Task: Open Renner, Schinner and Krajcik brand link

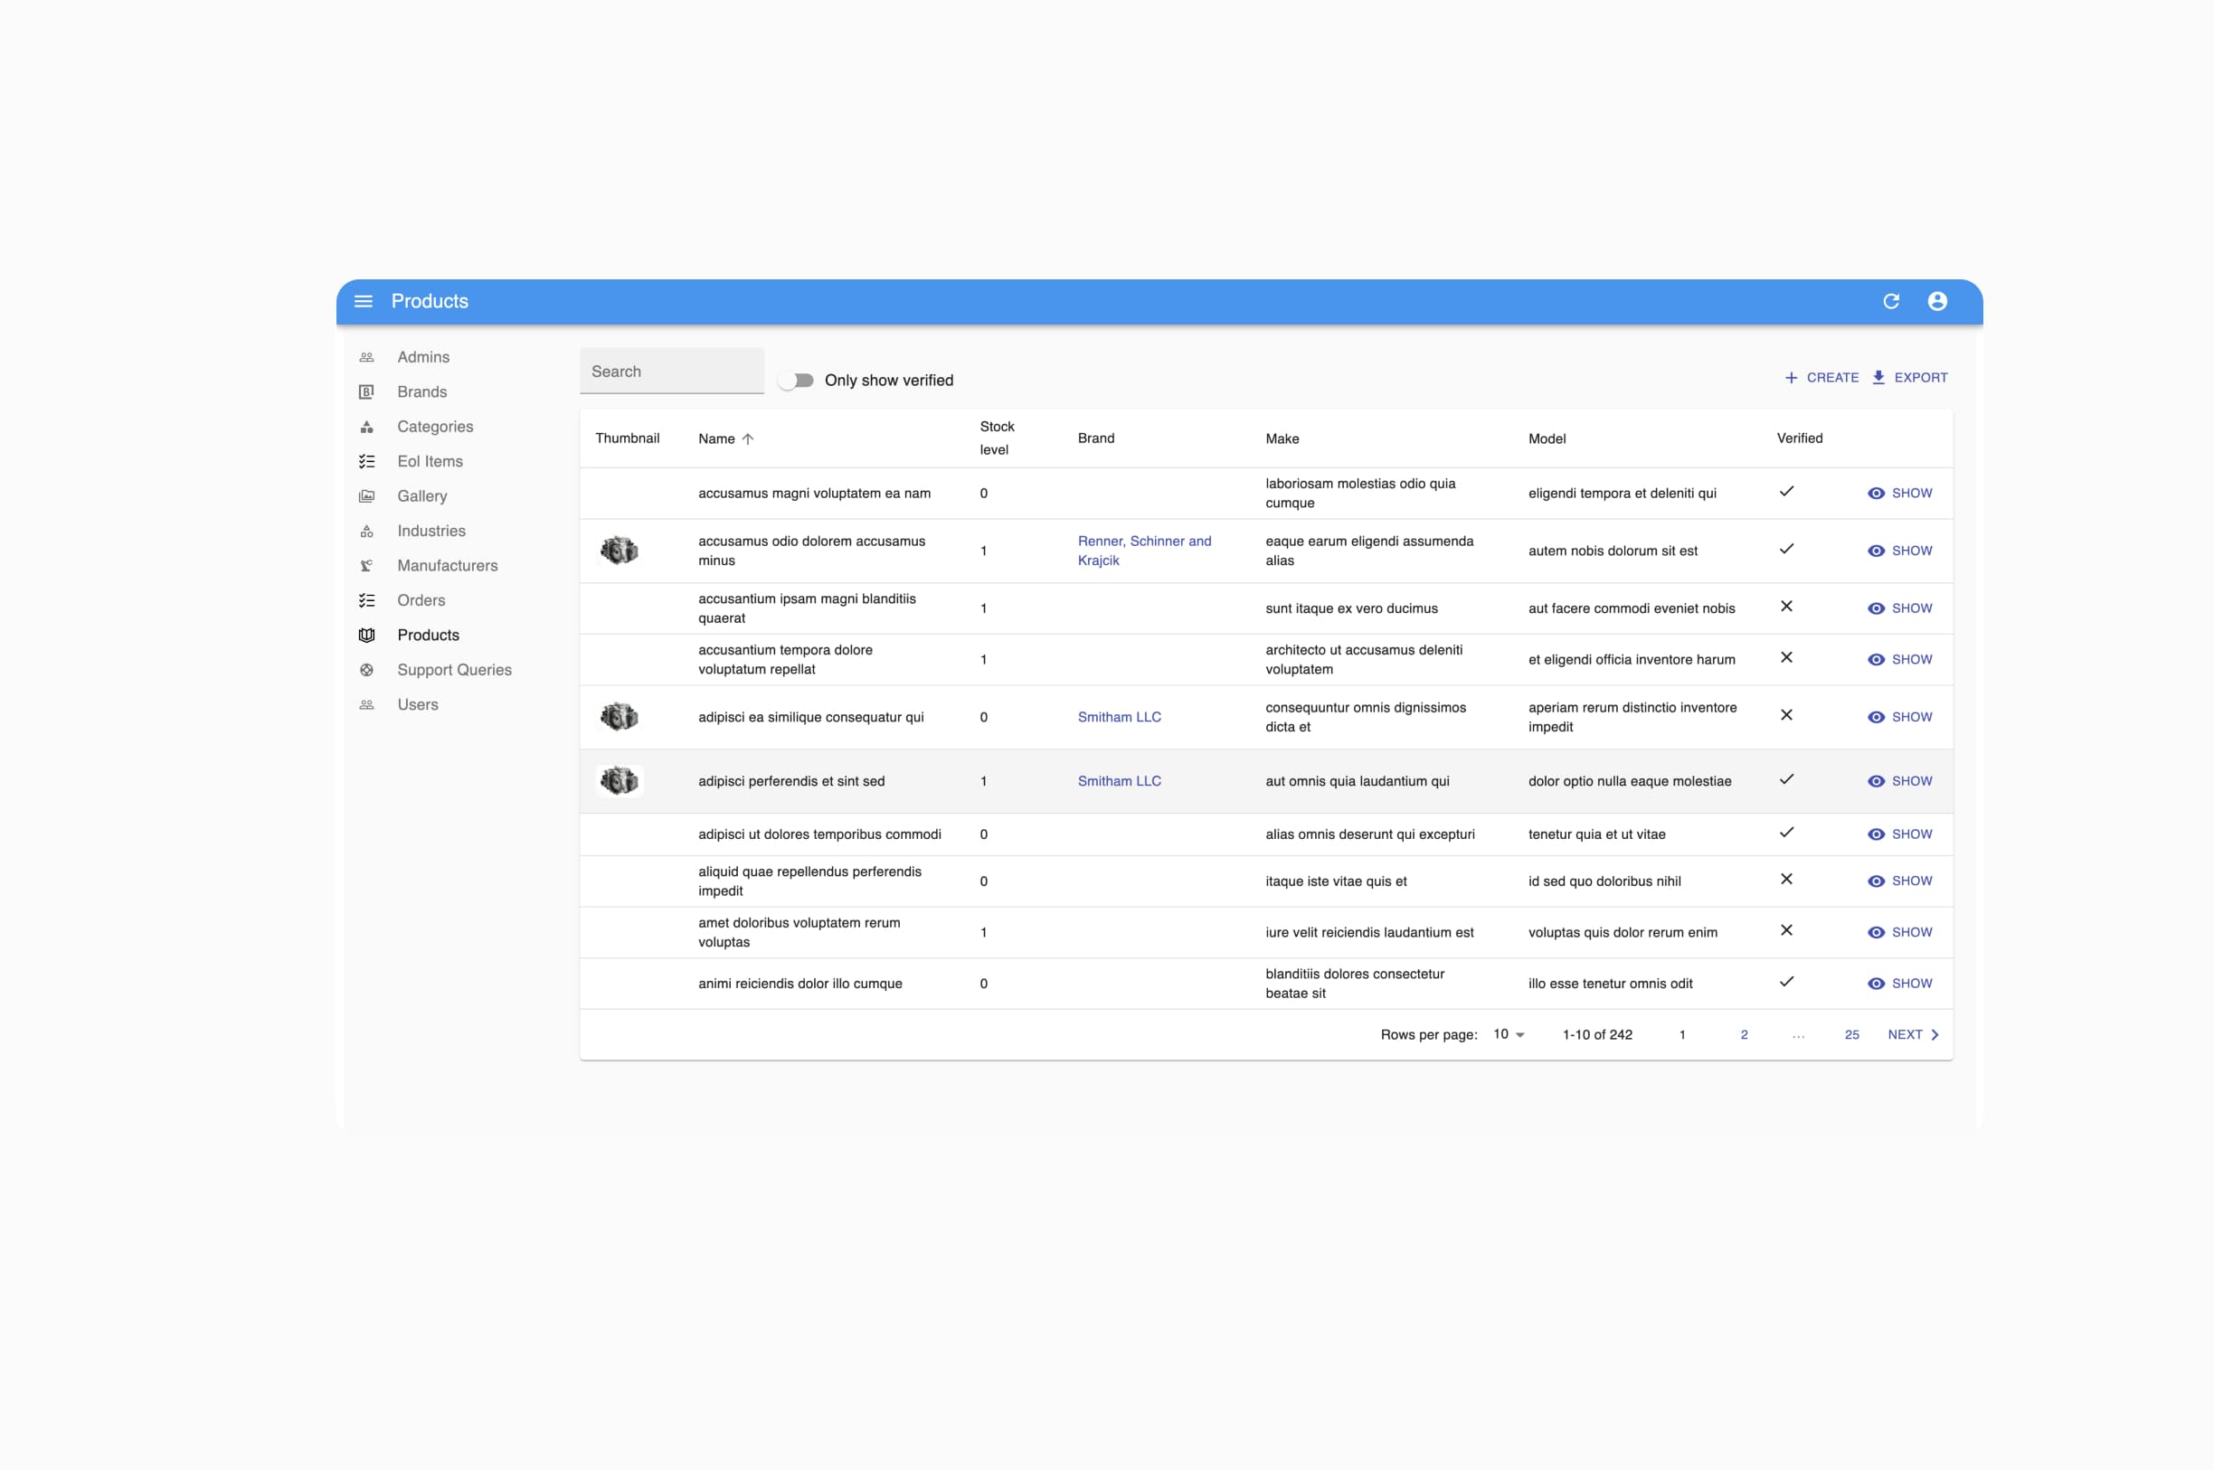Action: coord(1146,550)
